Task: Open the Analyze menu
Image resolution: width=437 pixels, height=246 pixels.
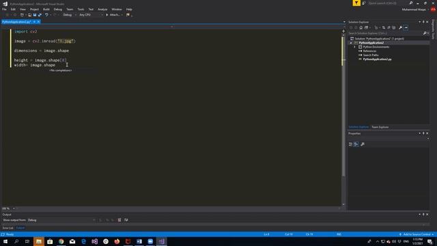Action: [x=102, y=9]
